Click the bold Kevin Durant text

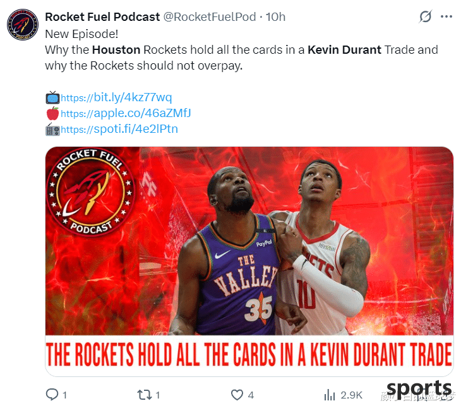[344, 50]
